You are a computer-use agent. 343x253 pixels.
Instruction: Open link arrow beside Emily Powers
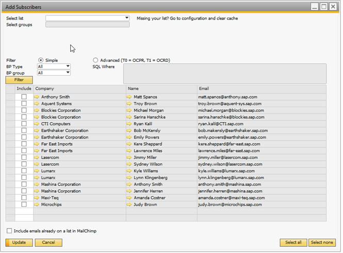(x=129, y=137)
